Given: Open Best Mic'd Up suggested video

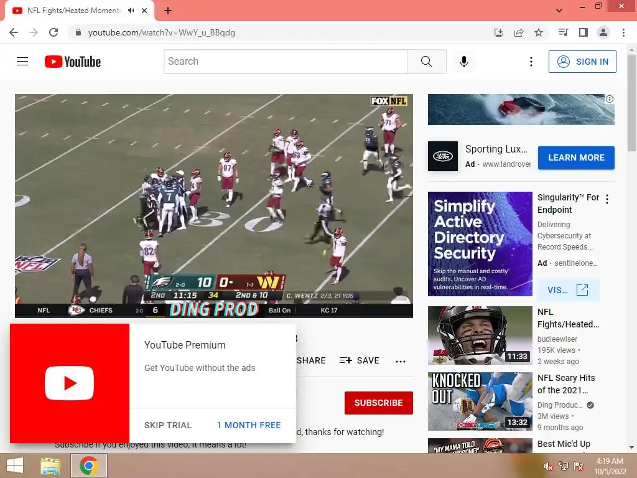Looking at the screenshot, I should coord(564,444).
